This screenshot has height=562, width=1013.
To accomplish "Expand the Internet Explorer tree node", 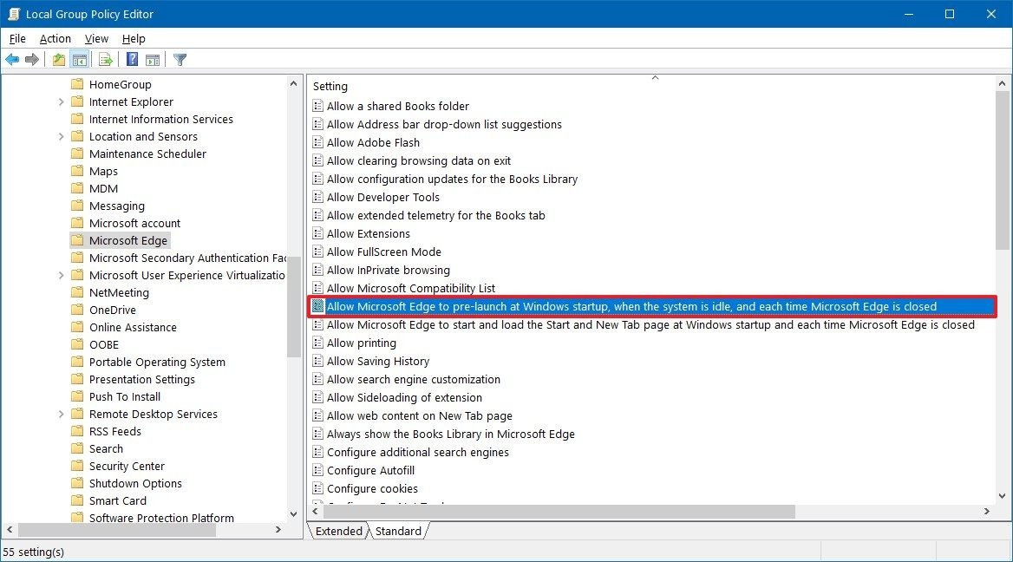I will point(62,102).
